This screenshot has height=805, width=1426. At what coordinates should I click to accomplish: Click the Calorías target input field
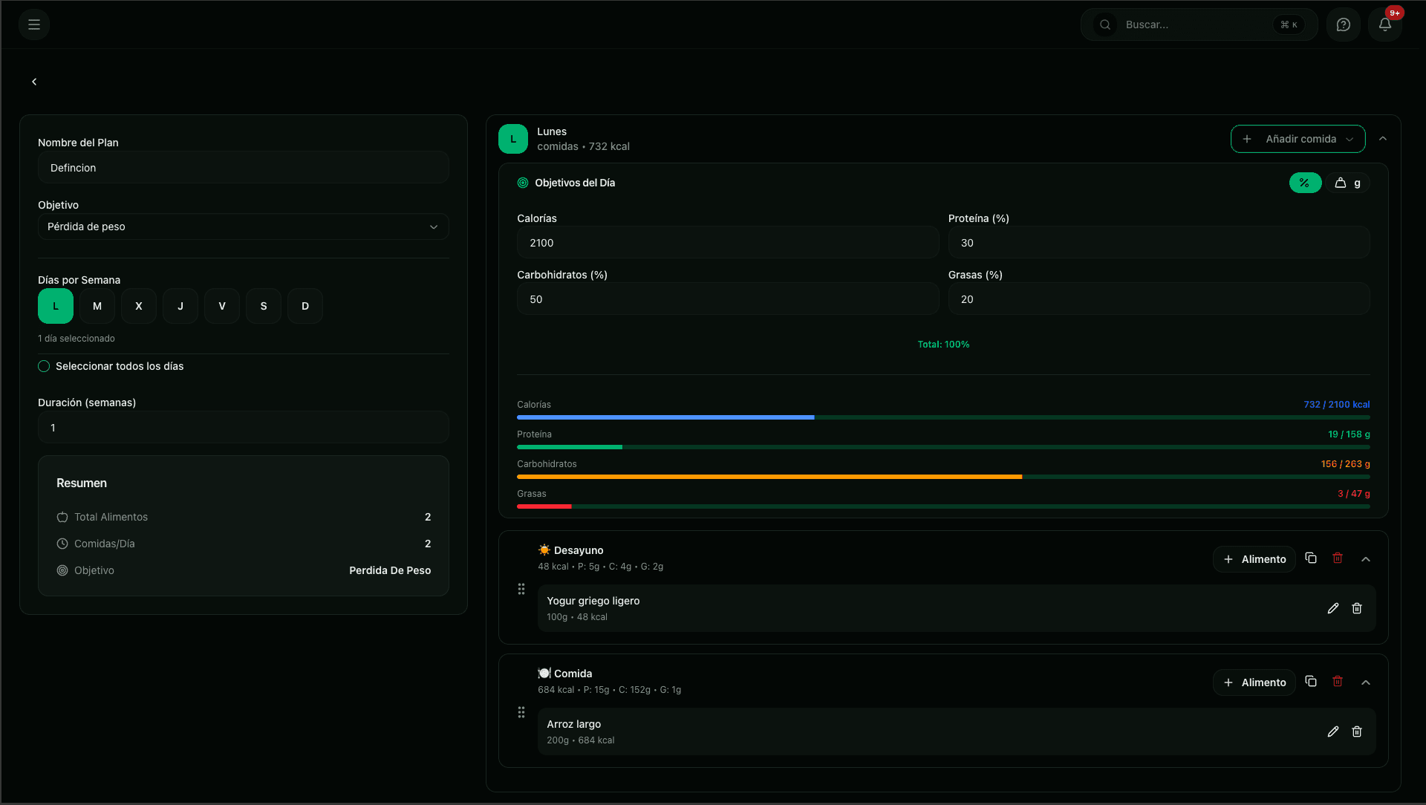[x=727, y=243]
